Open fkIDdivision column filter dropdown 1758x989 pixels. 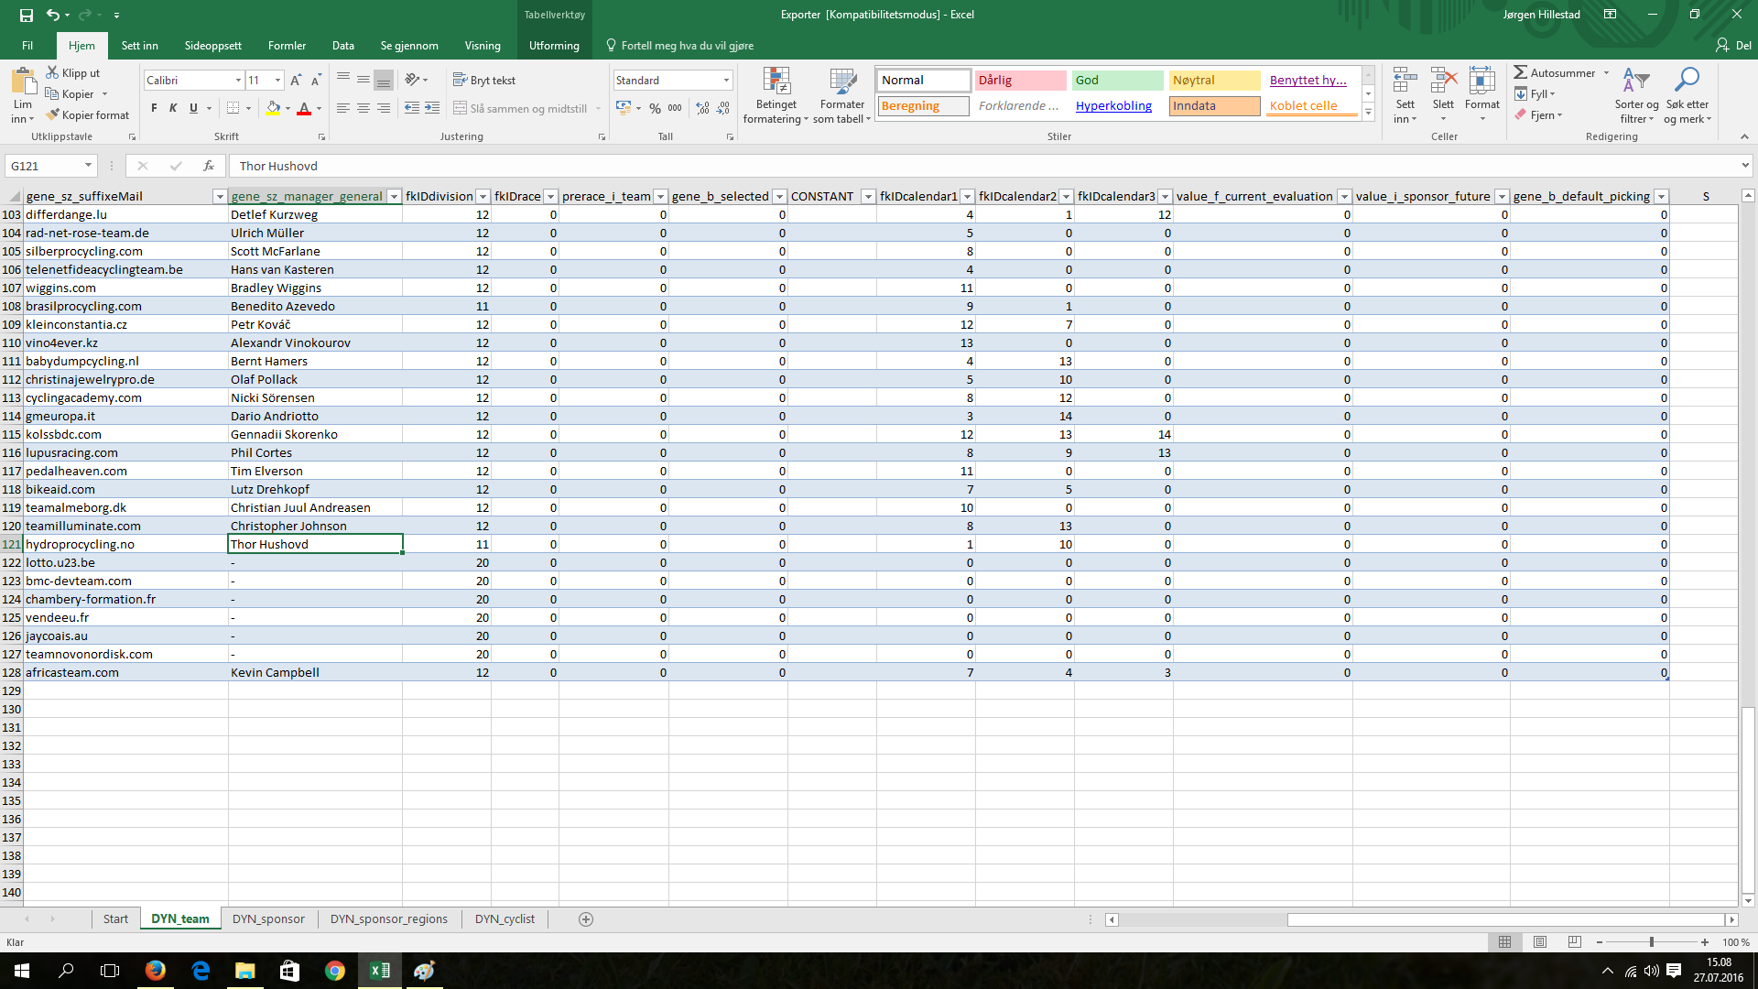pos(483,196)
